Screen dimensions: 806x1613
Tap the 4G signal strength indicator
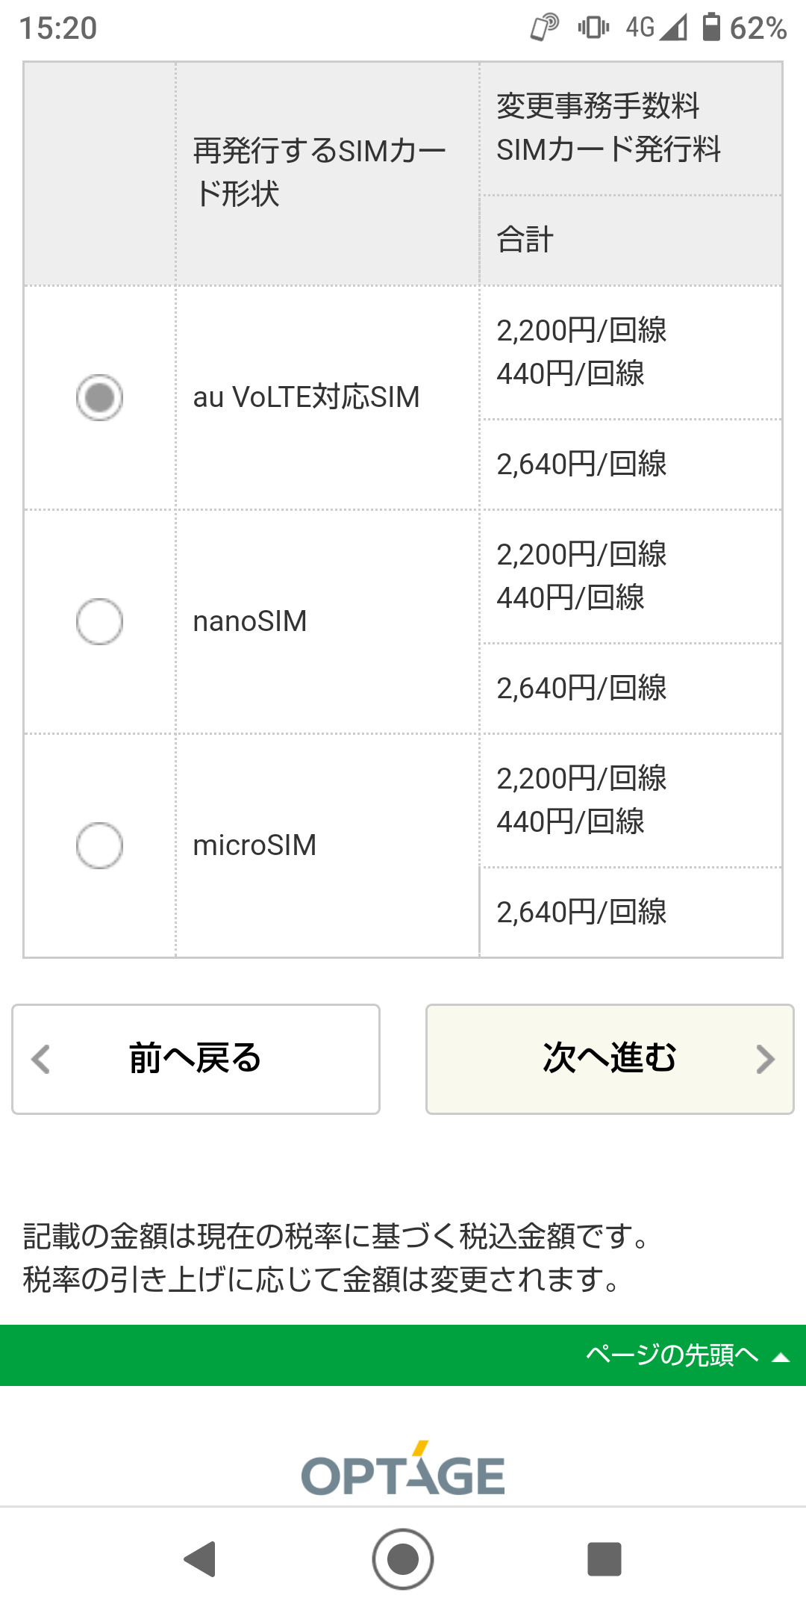(657, 28)
